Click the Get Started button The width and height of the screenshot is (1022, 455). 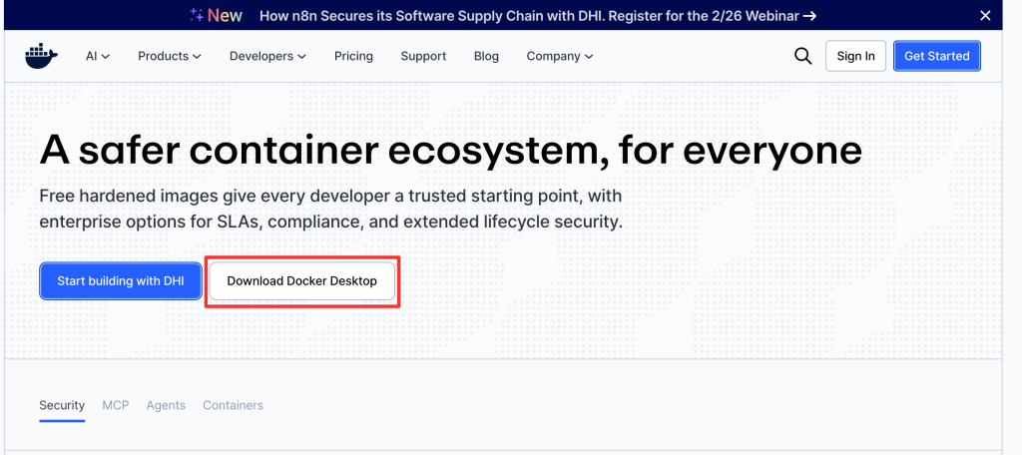pos(936,56)
